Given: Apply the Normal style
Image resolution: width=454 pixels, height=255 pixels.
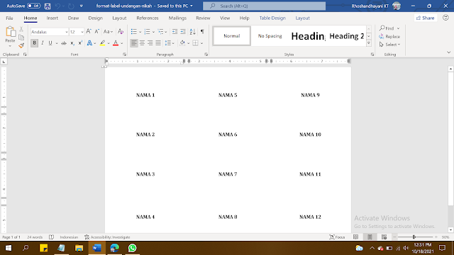Looking at the screenshot, I should pos(232,36).
